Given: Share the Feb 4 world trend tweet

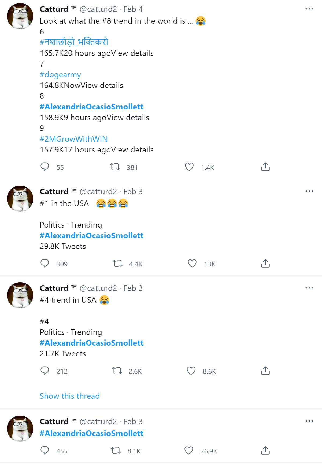Looking at the screenshot, I should (265, 167).
